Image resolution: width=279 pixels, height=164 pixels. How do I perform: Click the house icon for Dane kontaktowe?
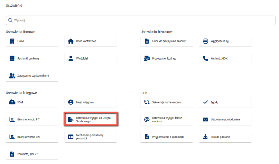click(71, 41)
